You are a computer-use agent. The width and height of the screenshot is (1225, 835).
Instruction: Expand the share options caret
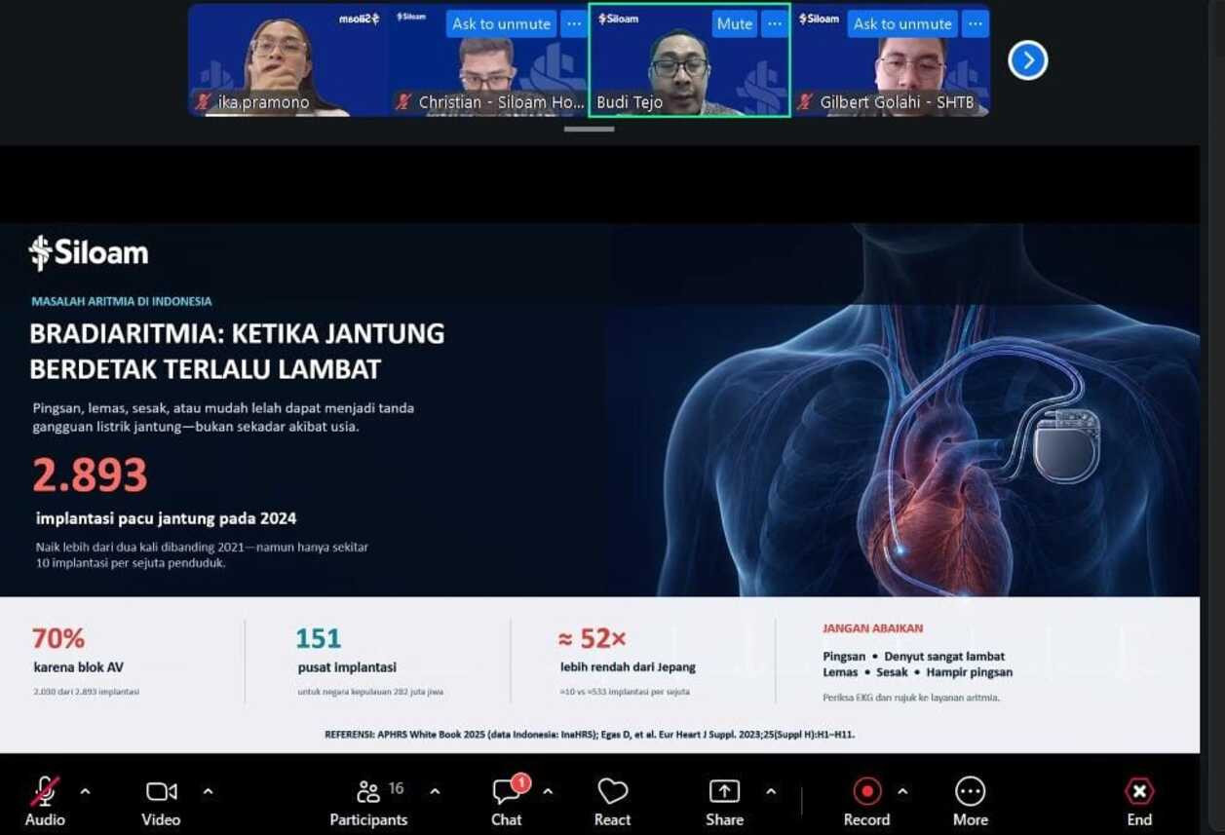(x=771, y=791)
